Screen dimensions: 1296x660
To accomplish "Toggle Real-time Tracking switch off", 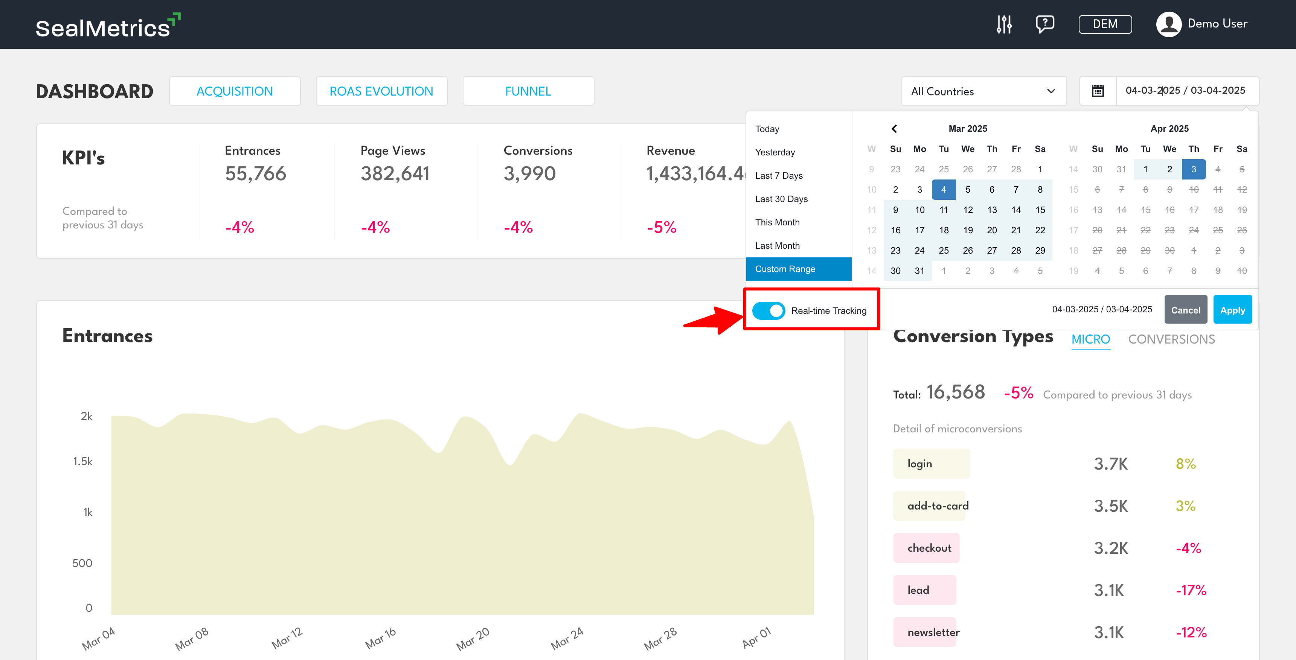I will (x=768, y=310).
